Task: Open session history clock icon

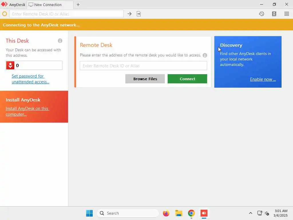Action: point(262,14)
